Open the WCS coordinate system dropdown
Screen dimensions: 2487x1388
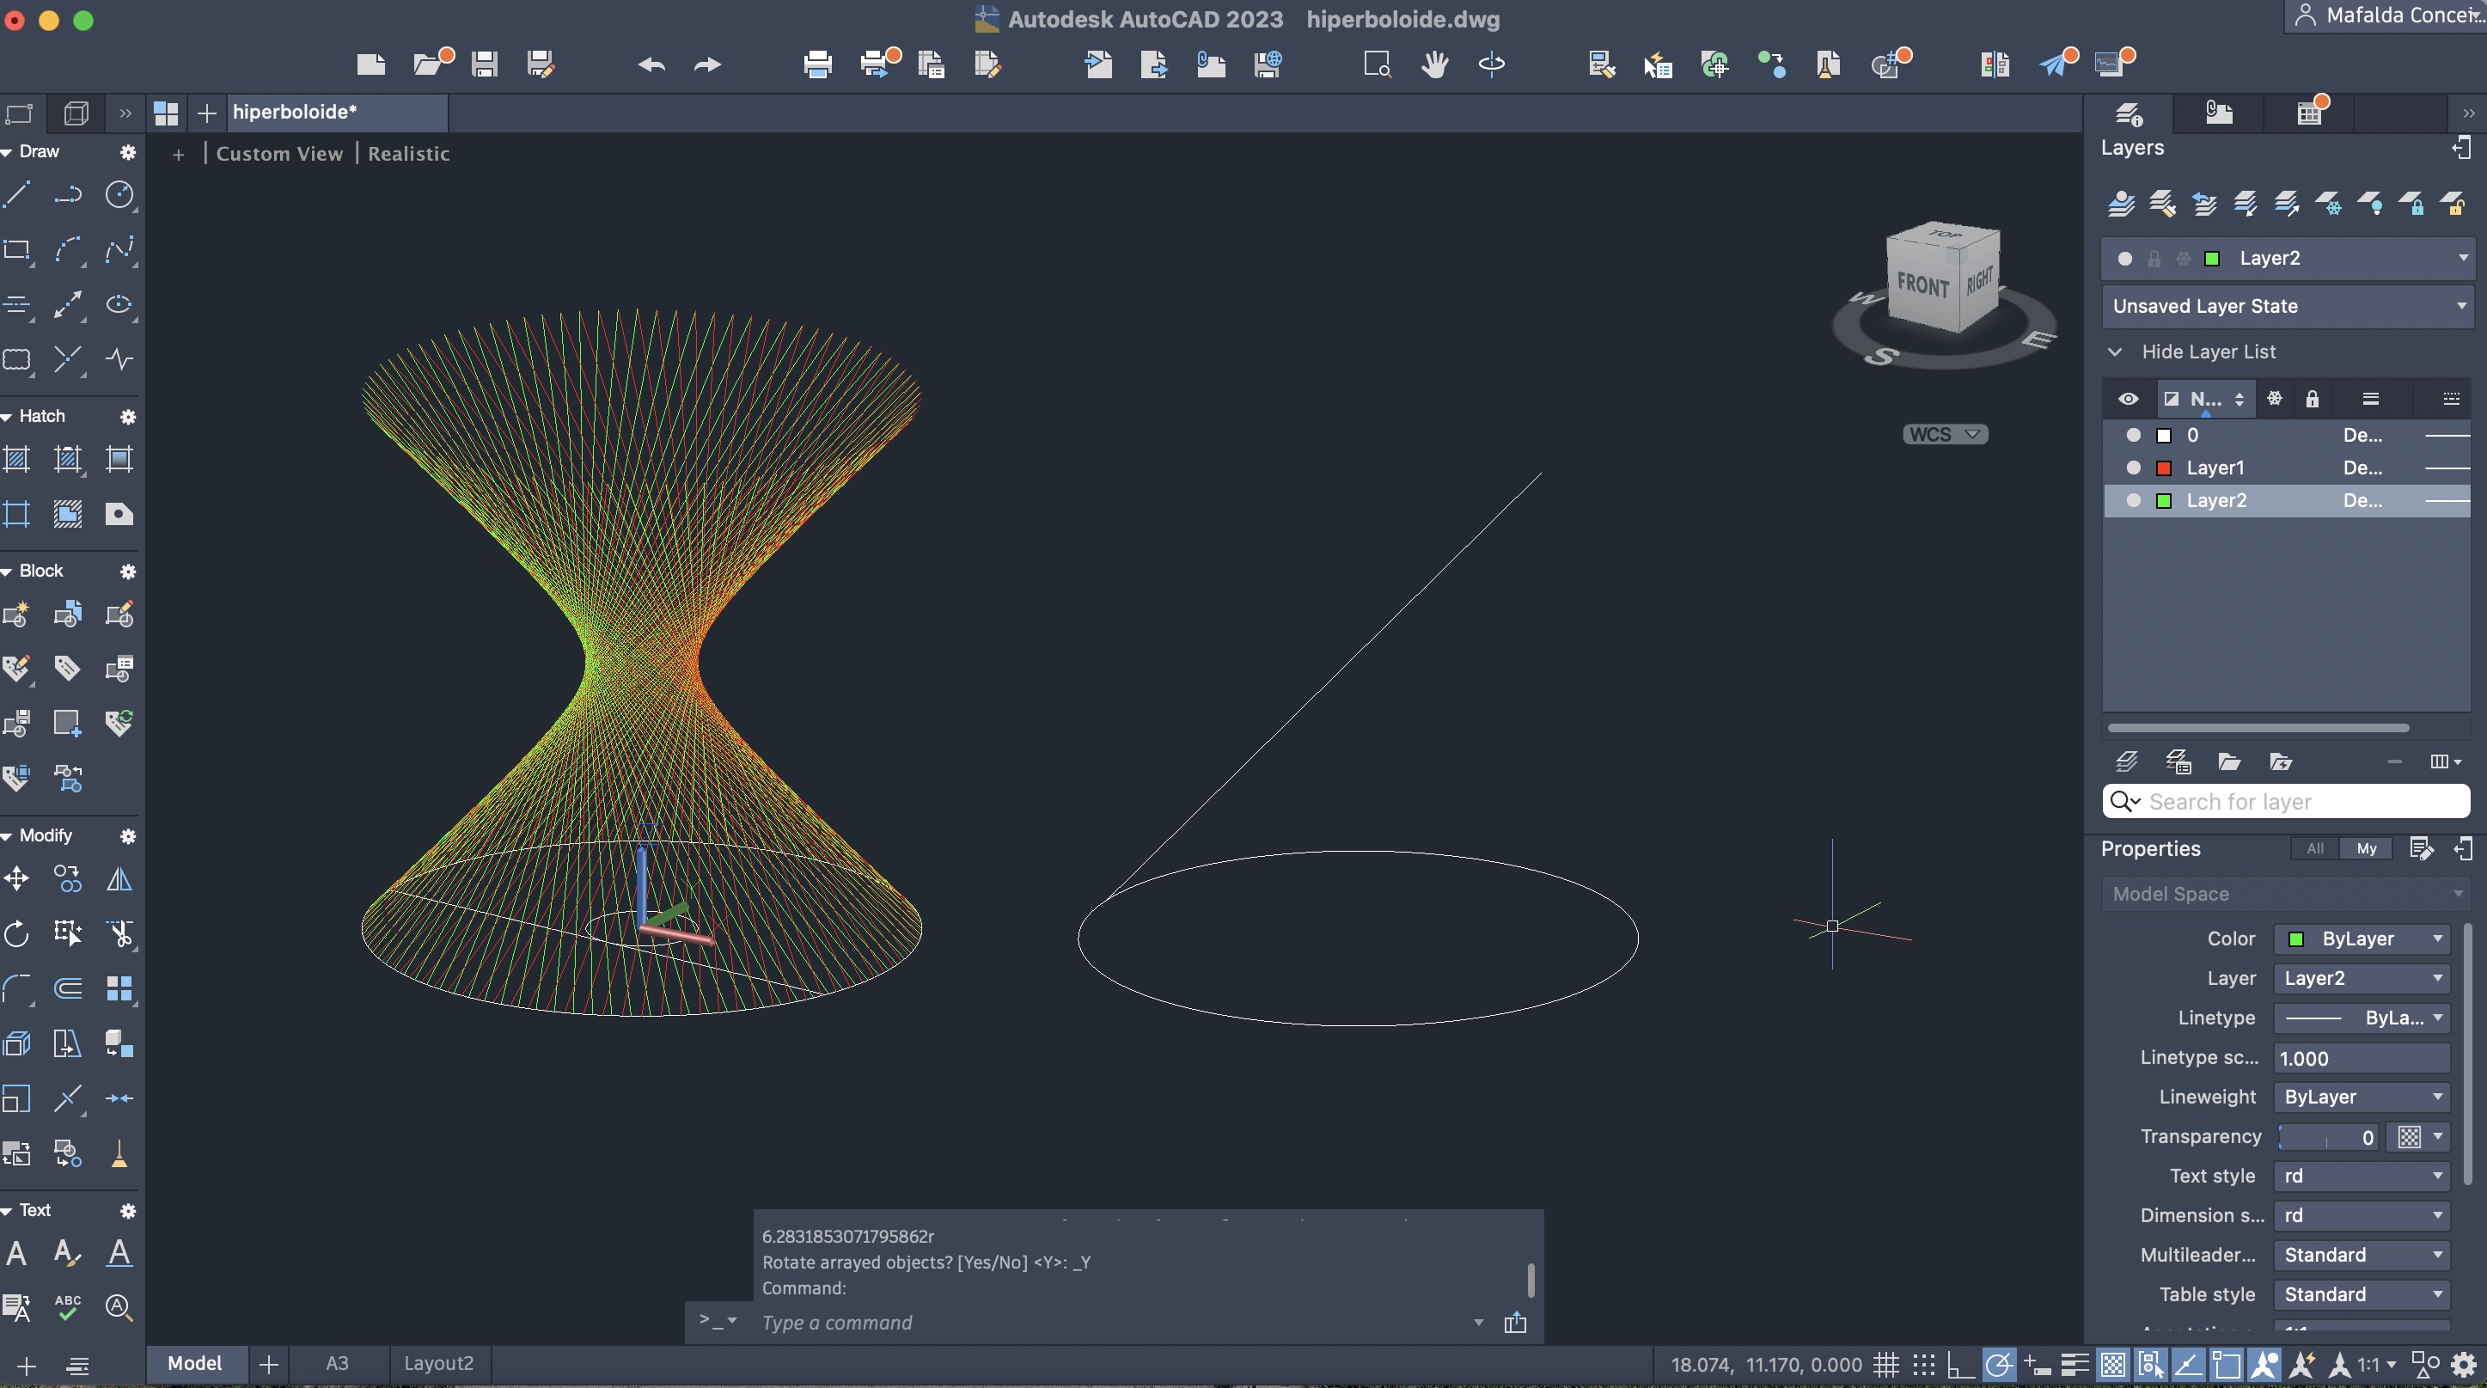coord(1945,434)
